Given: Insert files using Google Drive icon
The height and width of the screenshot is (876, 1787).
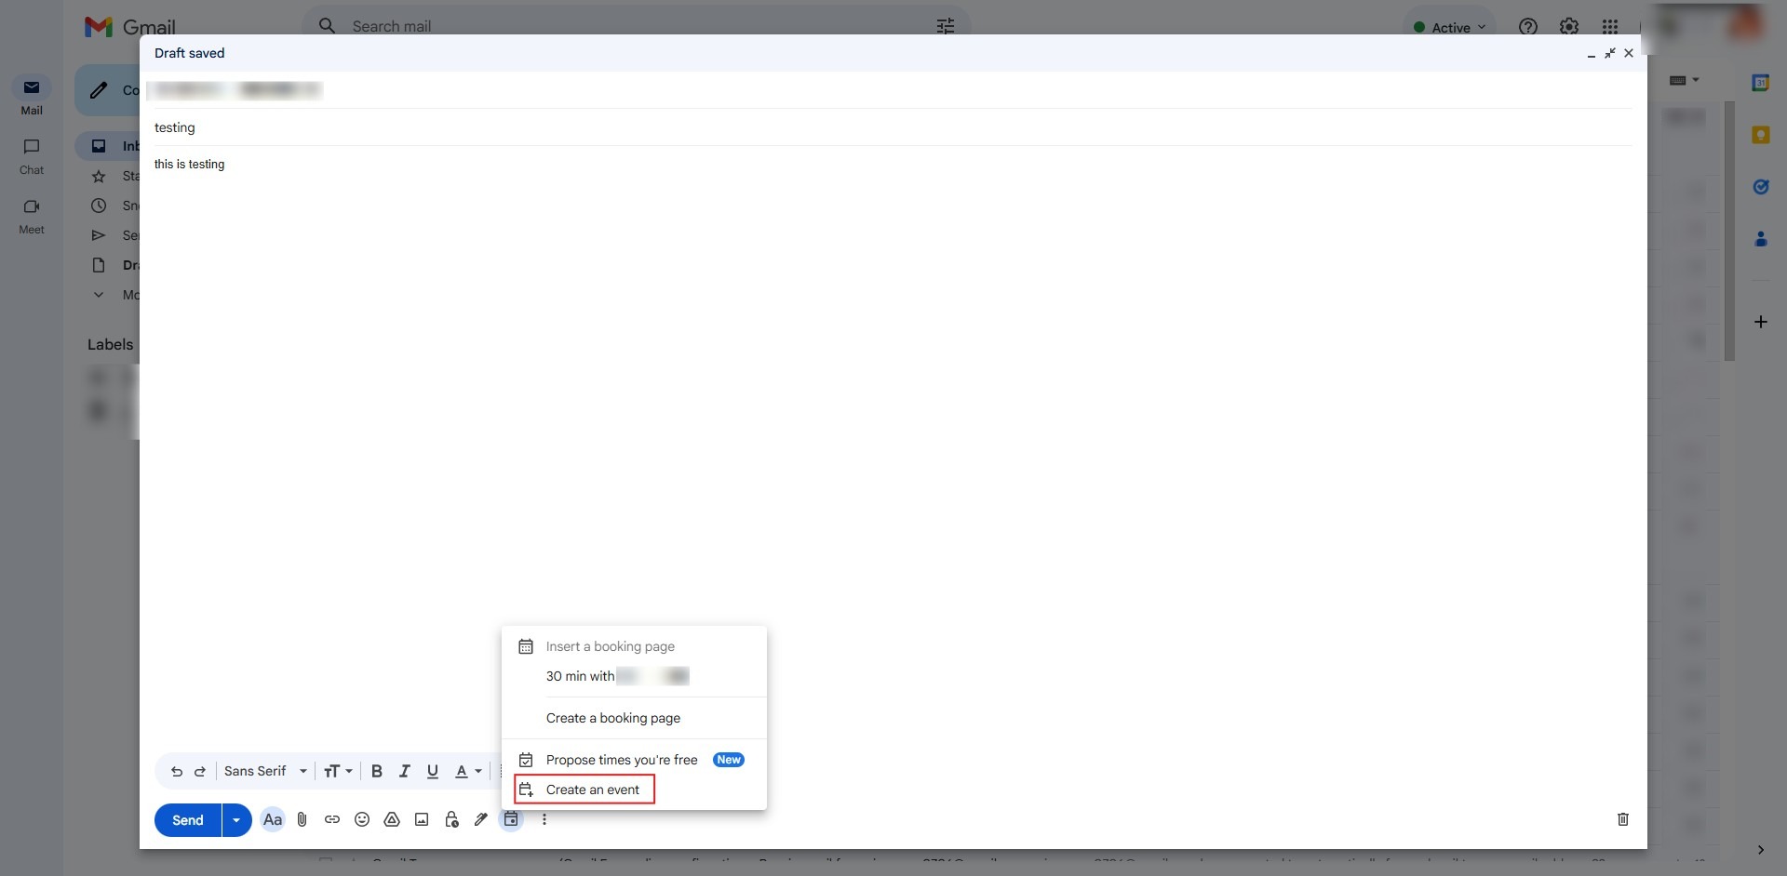Looking at the screenshot, I should pyautogui.click(x=392, y=819).
